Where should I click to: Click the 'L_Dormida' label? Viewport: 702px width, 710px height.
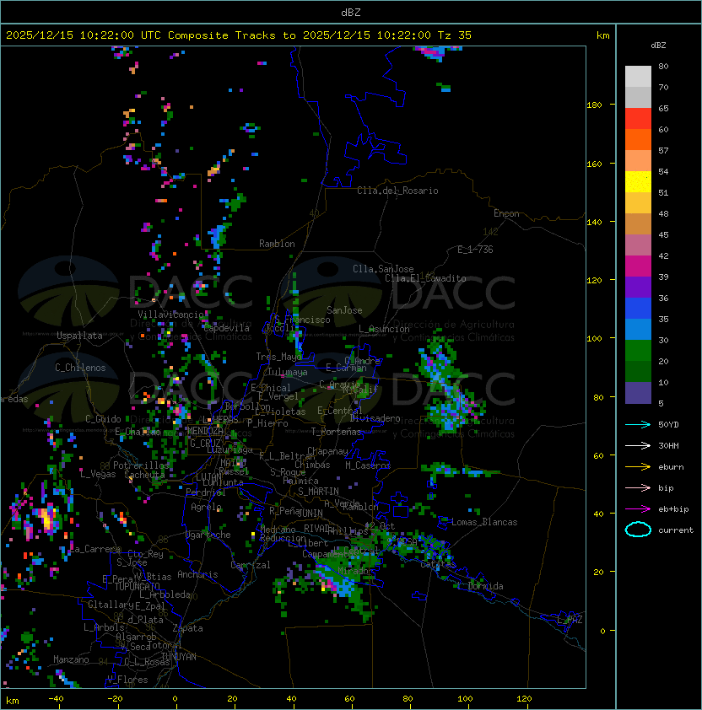pyautogui.click(x=480, y=586)
